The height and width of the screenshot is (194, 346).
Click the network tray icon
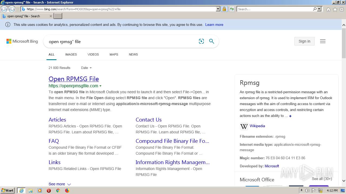[x=321, y=190]
